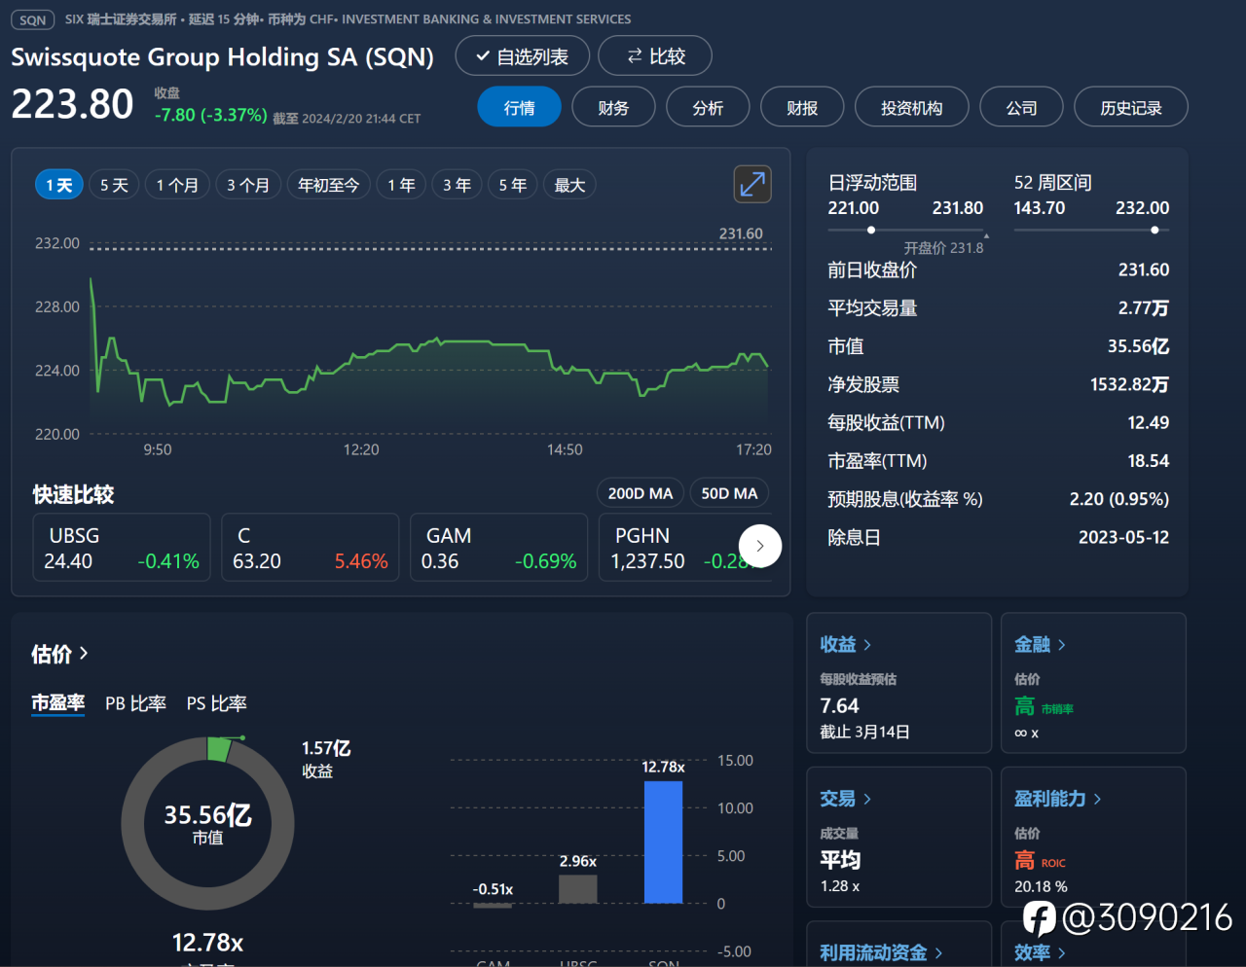Switch chart to the 1年 range
1246x967 pixels.
[x=401, y=185]
